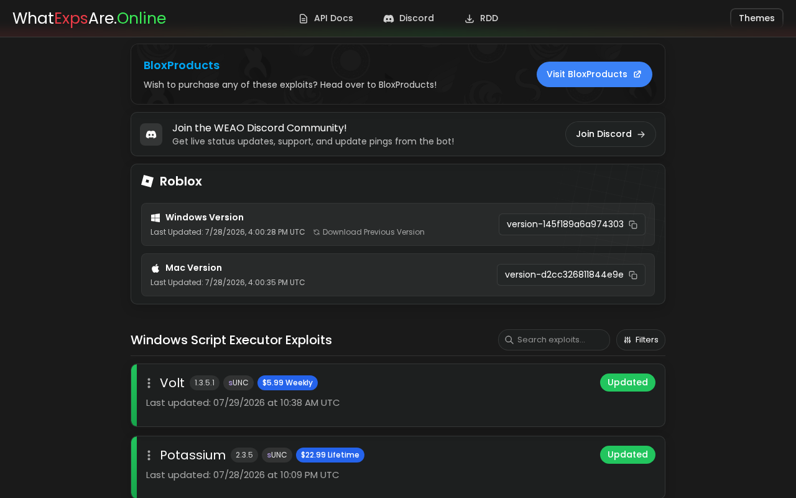This screenshot has width=796, height=498.
Task: Open the Discord link in the header
Action: click(409, 18)
